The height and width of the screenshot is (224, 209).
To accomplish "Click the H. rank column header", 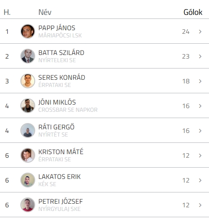I will (7, 12).
